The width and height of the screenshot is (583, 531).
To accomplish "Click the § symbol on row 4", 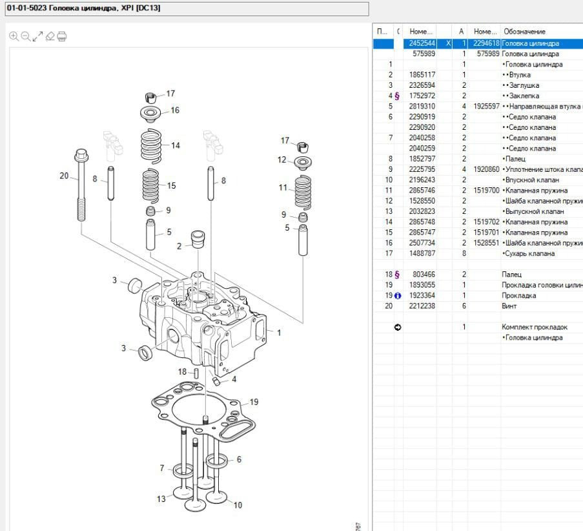I will click(x=397, y=96).
